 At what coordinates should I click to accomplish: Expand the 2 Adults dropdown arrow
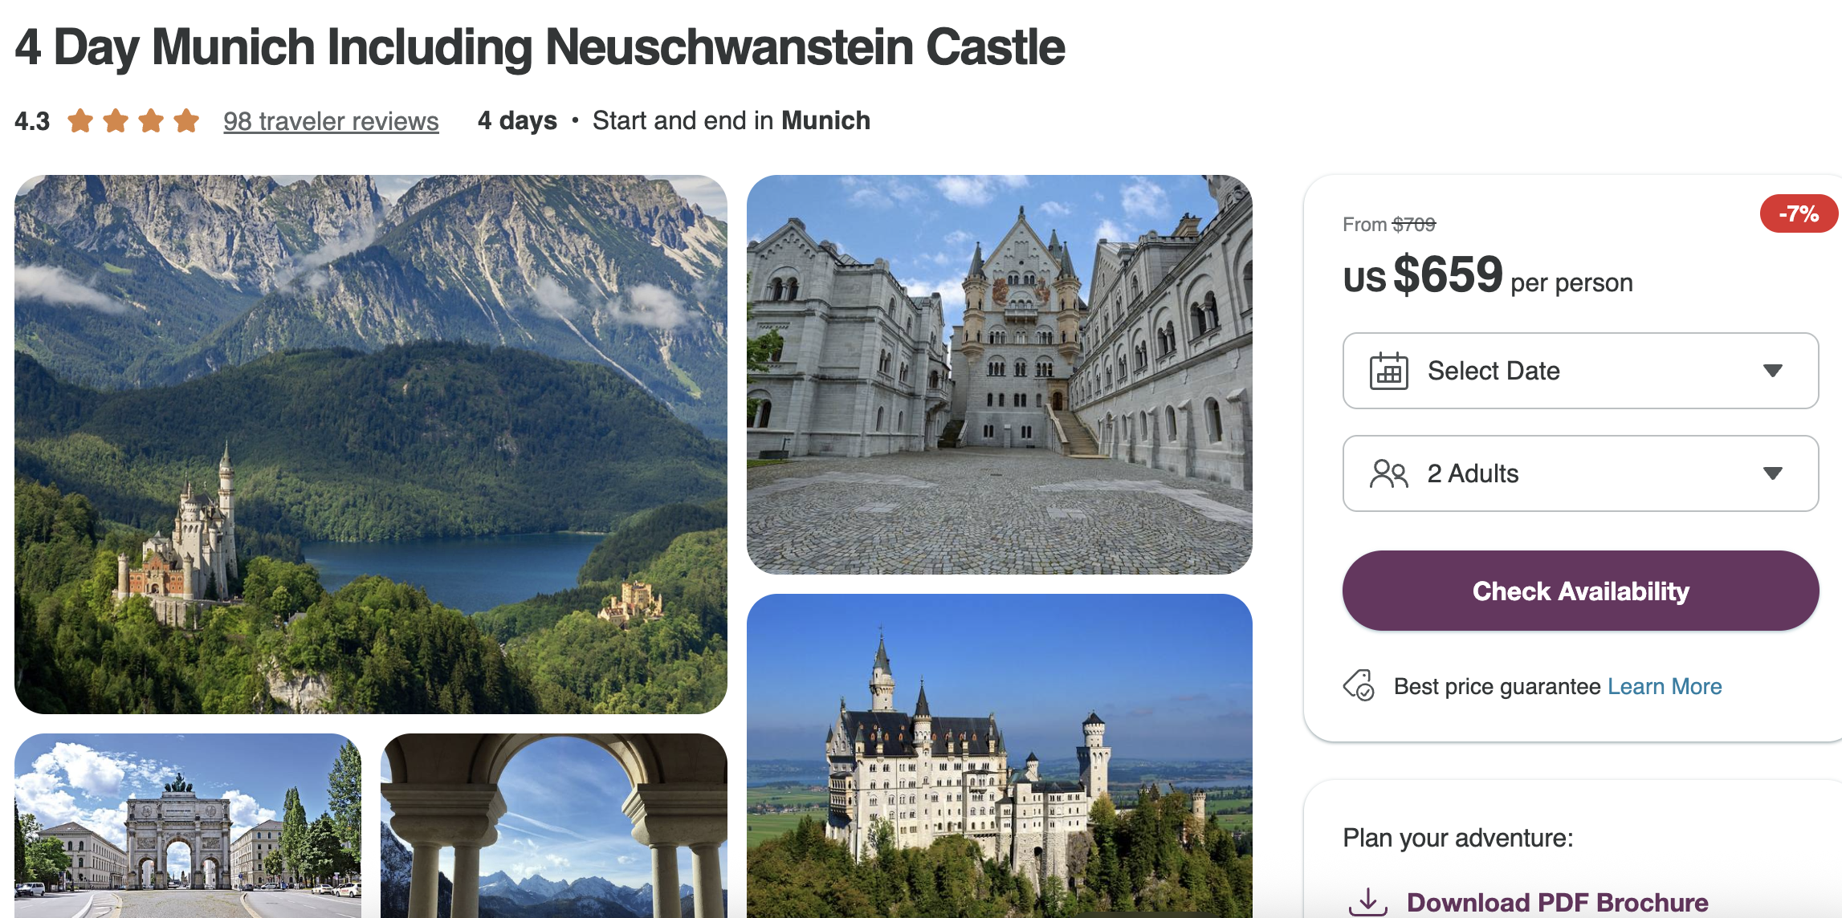1772,473
